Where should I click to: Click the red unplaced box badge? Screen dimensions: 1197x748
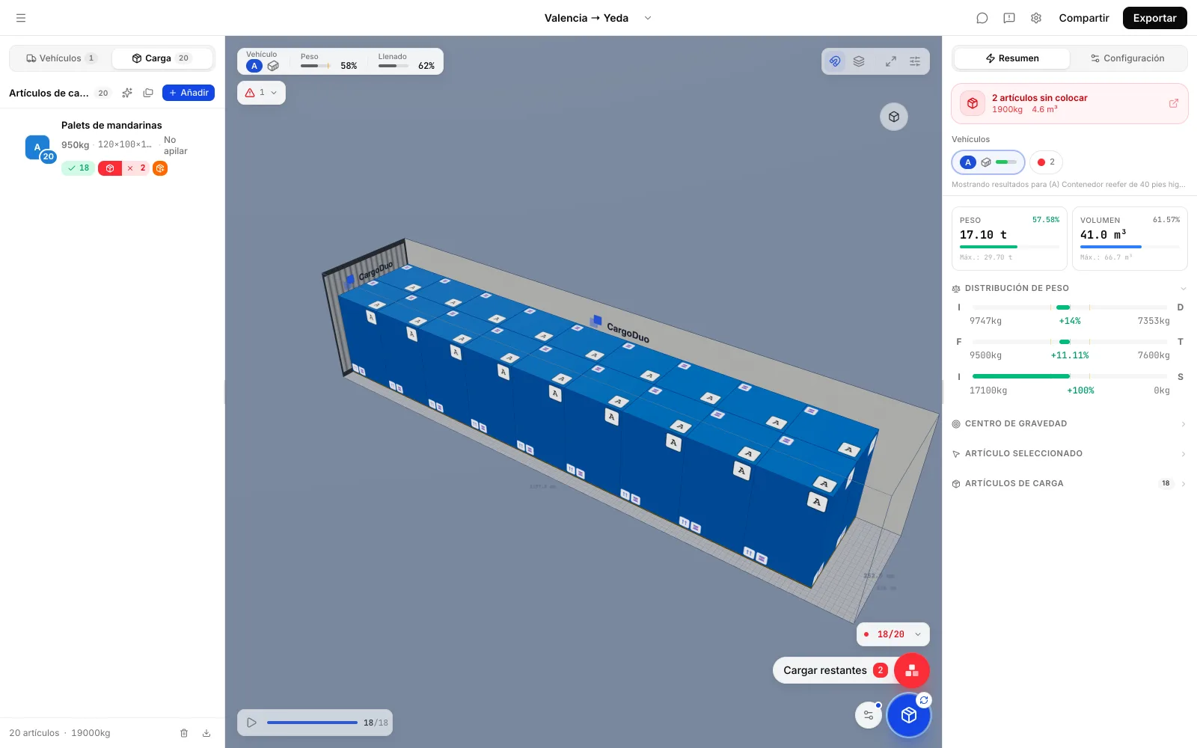coord(110,168)
